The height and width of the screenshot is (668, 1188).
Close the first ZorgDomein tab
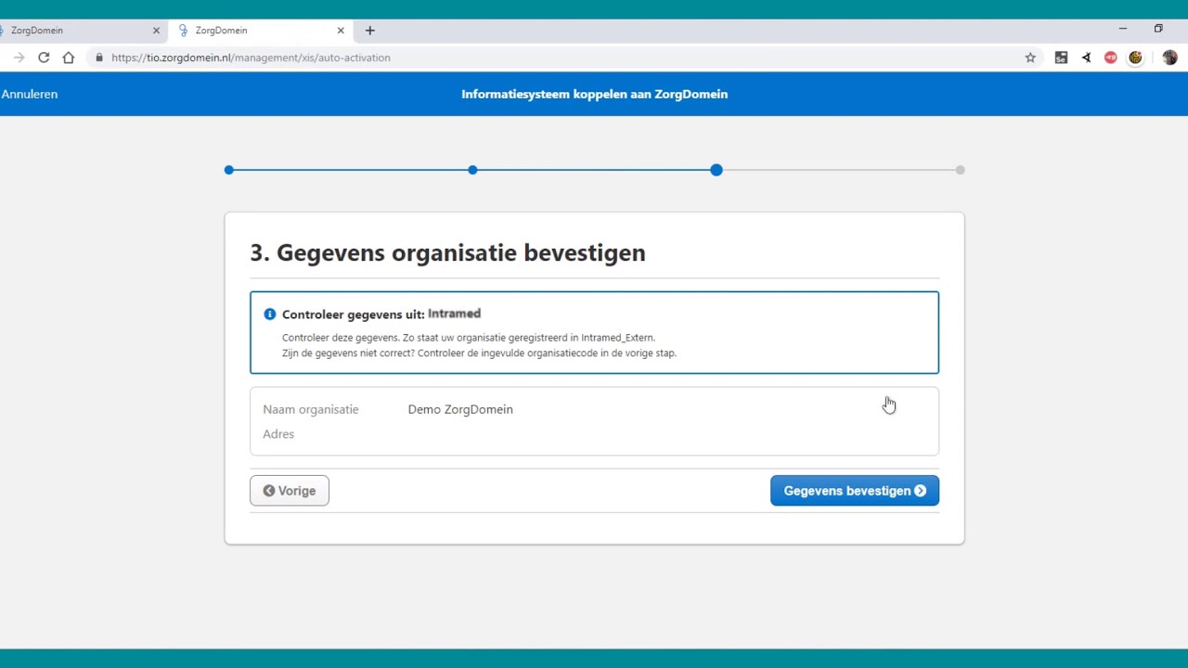[156, 31]
